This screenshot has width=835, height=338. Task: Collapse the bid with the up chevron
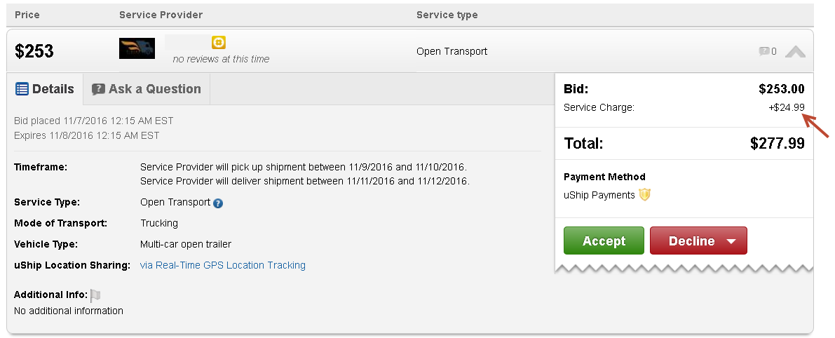tap(795, 51)
